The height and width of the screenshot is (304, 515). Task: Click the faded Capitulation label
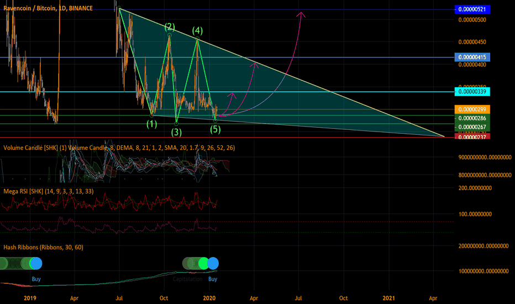187,279
